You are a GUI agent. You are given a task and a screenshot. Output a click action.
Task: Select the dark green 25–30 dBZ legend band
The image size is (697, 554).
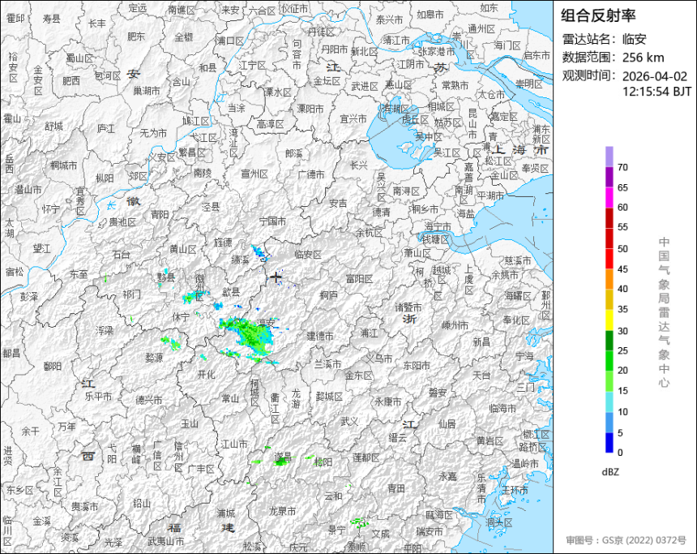(x=609, y=341)
